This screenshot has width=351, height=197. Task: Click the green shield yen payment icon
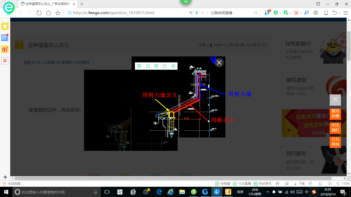pyautogui.click(x=276, y=13)
